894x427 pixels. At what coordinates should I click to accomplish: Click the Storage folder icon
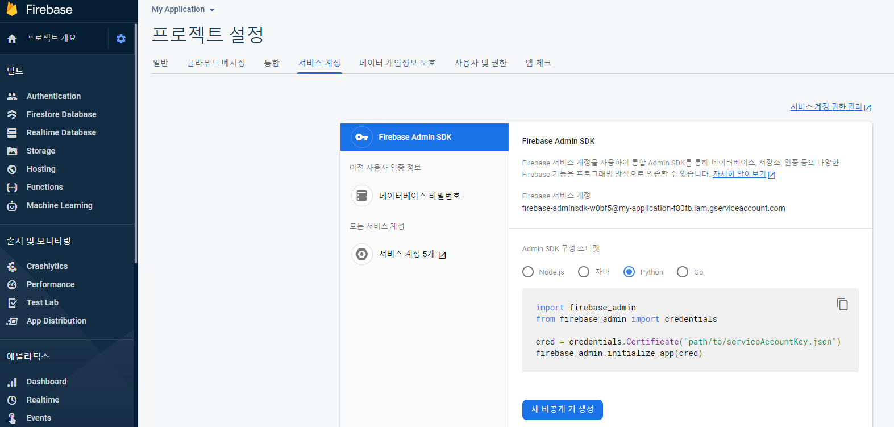[12, 151]
